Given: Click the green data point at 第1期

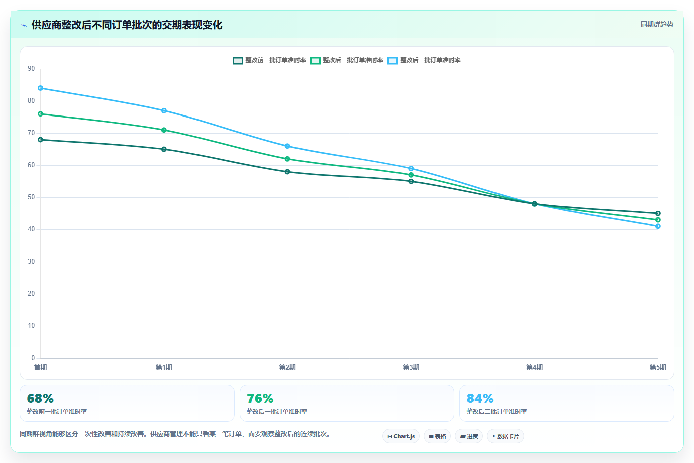Looking at the screenshot, I should 164,130.
